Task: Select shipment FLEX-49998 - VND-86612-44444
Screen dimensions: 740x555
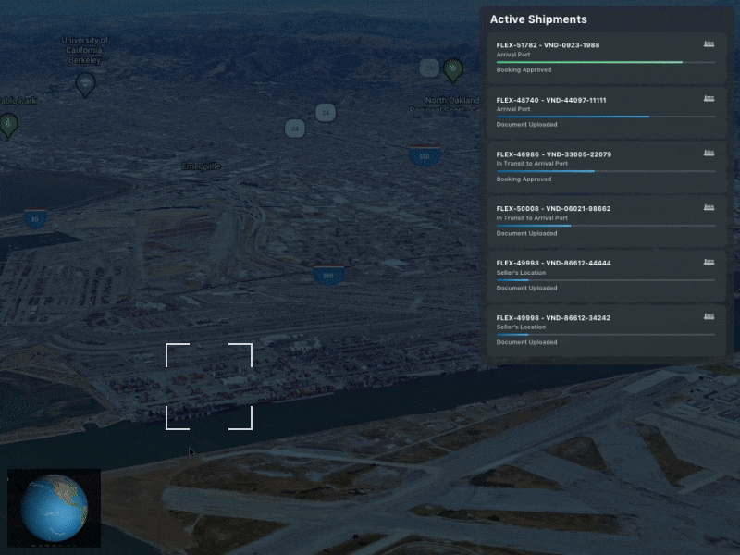Action: pyautogui.click(x=606, y=276)
